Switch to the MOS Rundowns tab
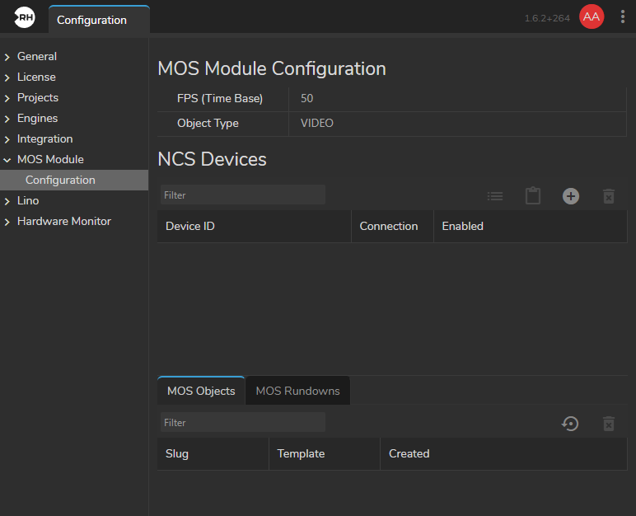Image resolution: width=636 pixels, height=516 pixels. tap(297, 391)
